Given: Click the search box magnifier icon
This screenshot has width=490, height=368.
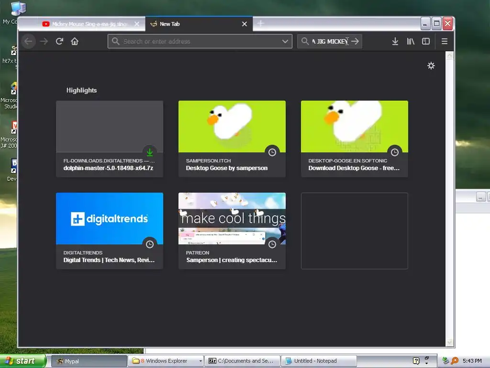Looking at the screenshot, I should [305, 41].
